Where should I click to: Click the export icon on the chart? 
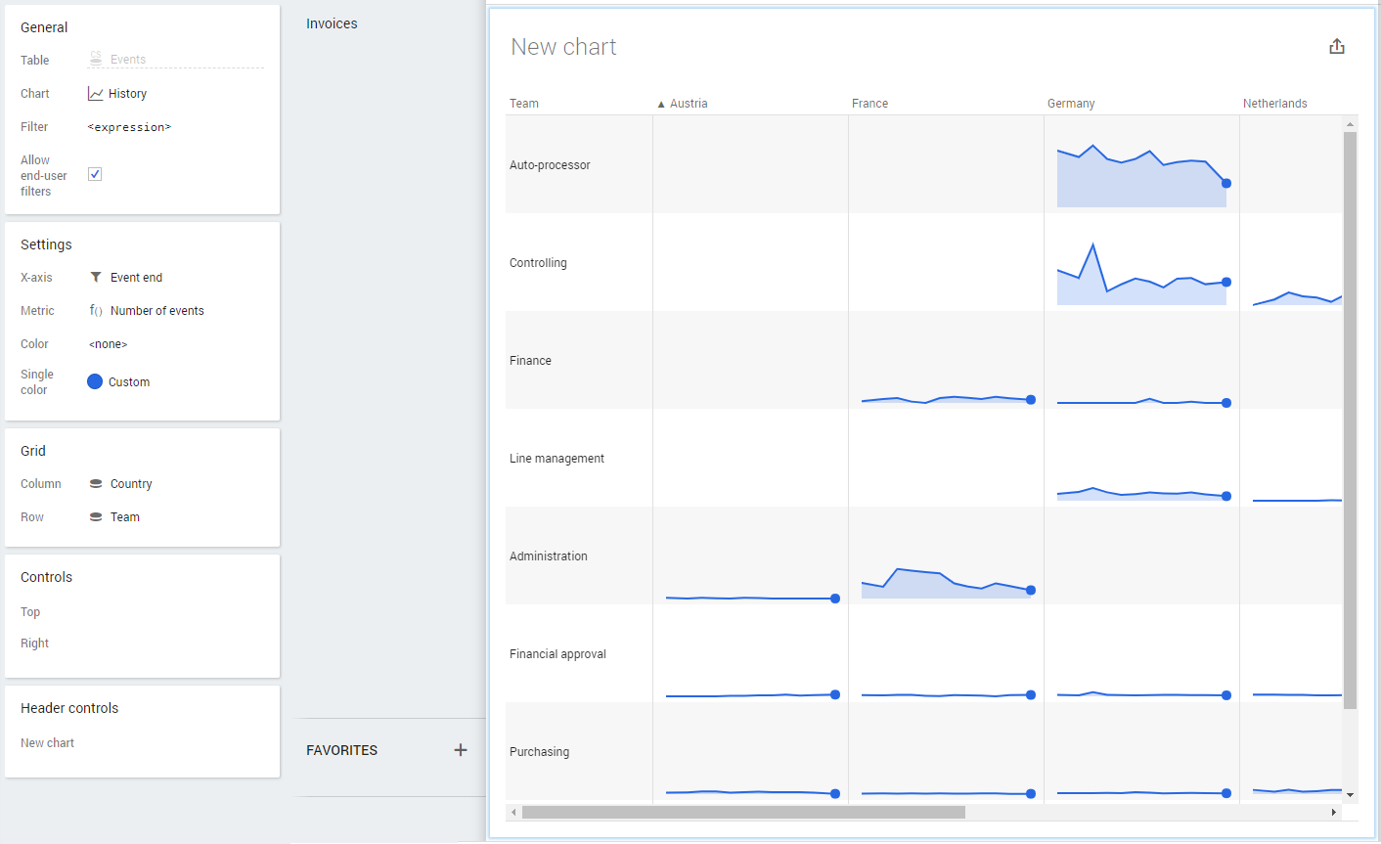click(1337, 47)
